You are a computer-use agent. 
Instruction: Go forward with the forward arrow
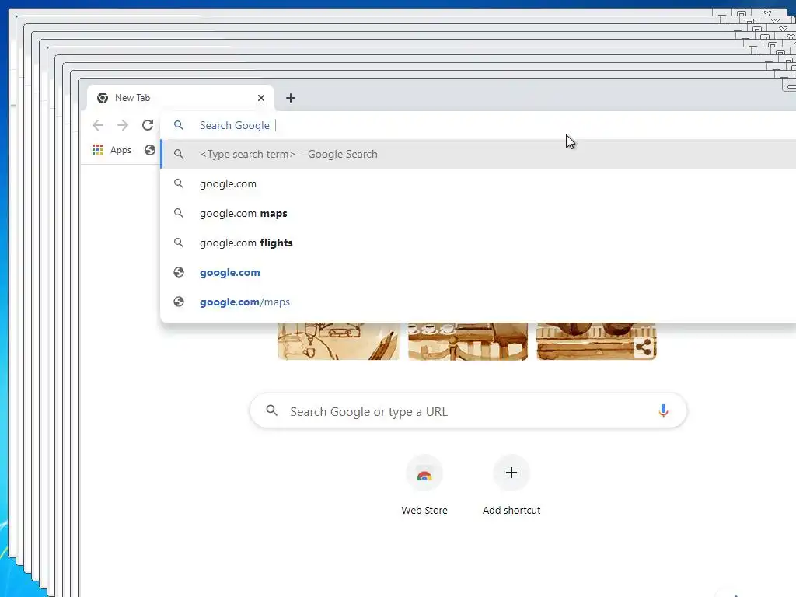[123, 125]
